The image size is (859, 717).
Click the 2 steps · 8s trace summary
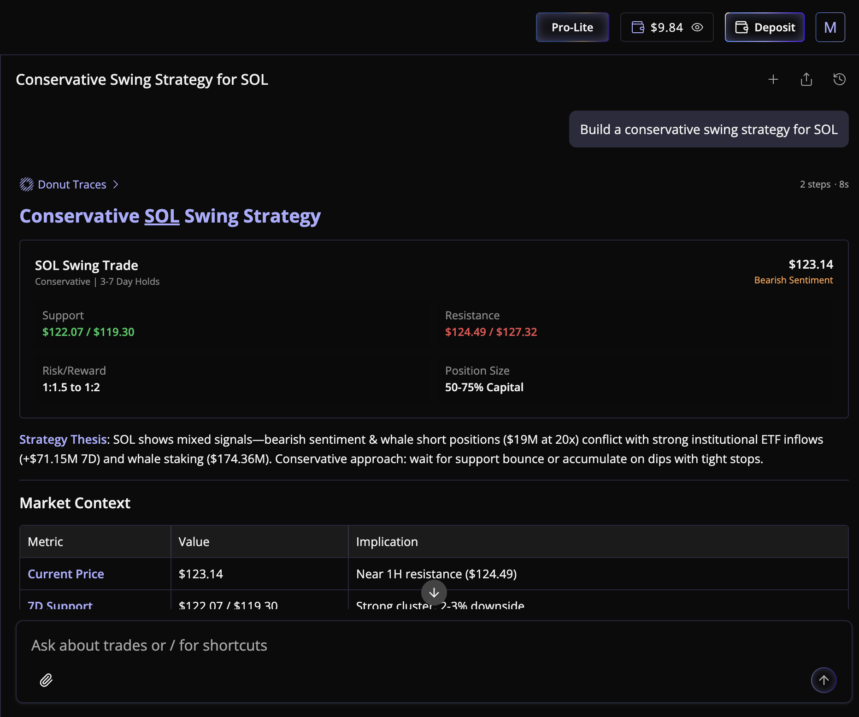click(824, 184)
